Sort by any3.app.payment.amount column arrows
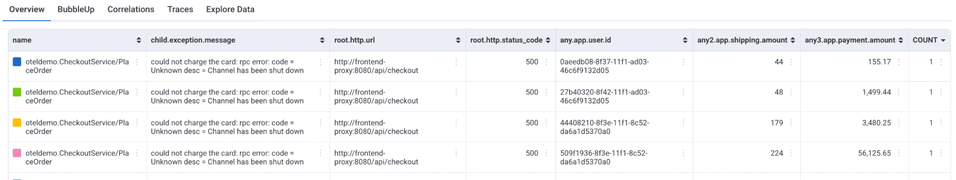This screenshot has height=180, width=956. [x=901, y=40]
